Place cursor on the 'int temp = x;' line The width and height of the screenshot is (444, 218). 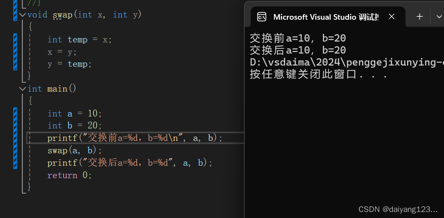[80, 40]
